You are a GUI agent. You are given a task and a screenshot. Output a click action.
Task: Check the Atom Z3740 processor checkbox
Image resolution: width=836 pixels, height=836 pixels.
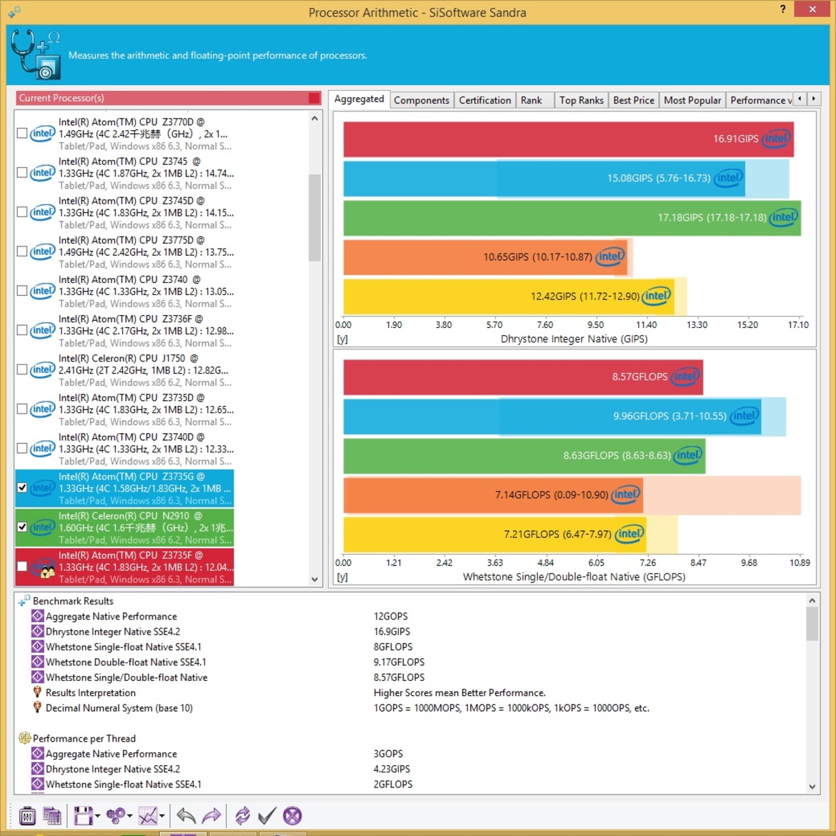22,291
